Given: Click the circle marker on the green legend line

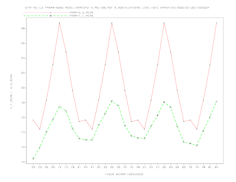Looking at the screenshot, I should click(x=51, y=16).
